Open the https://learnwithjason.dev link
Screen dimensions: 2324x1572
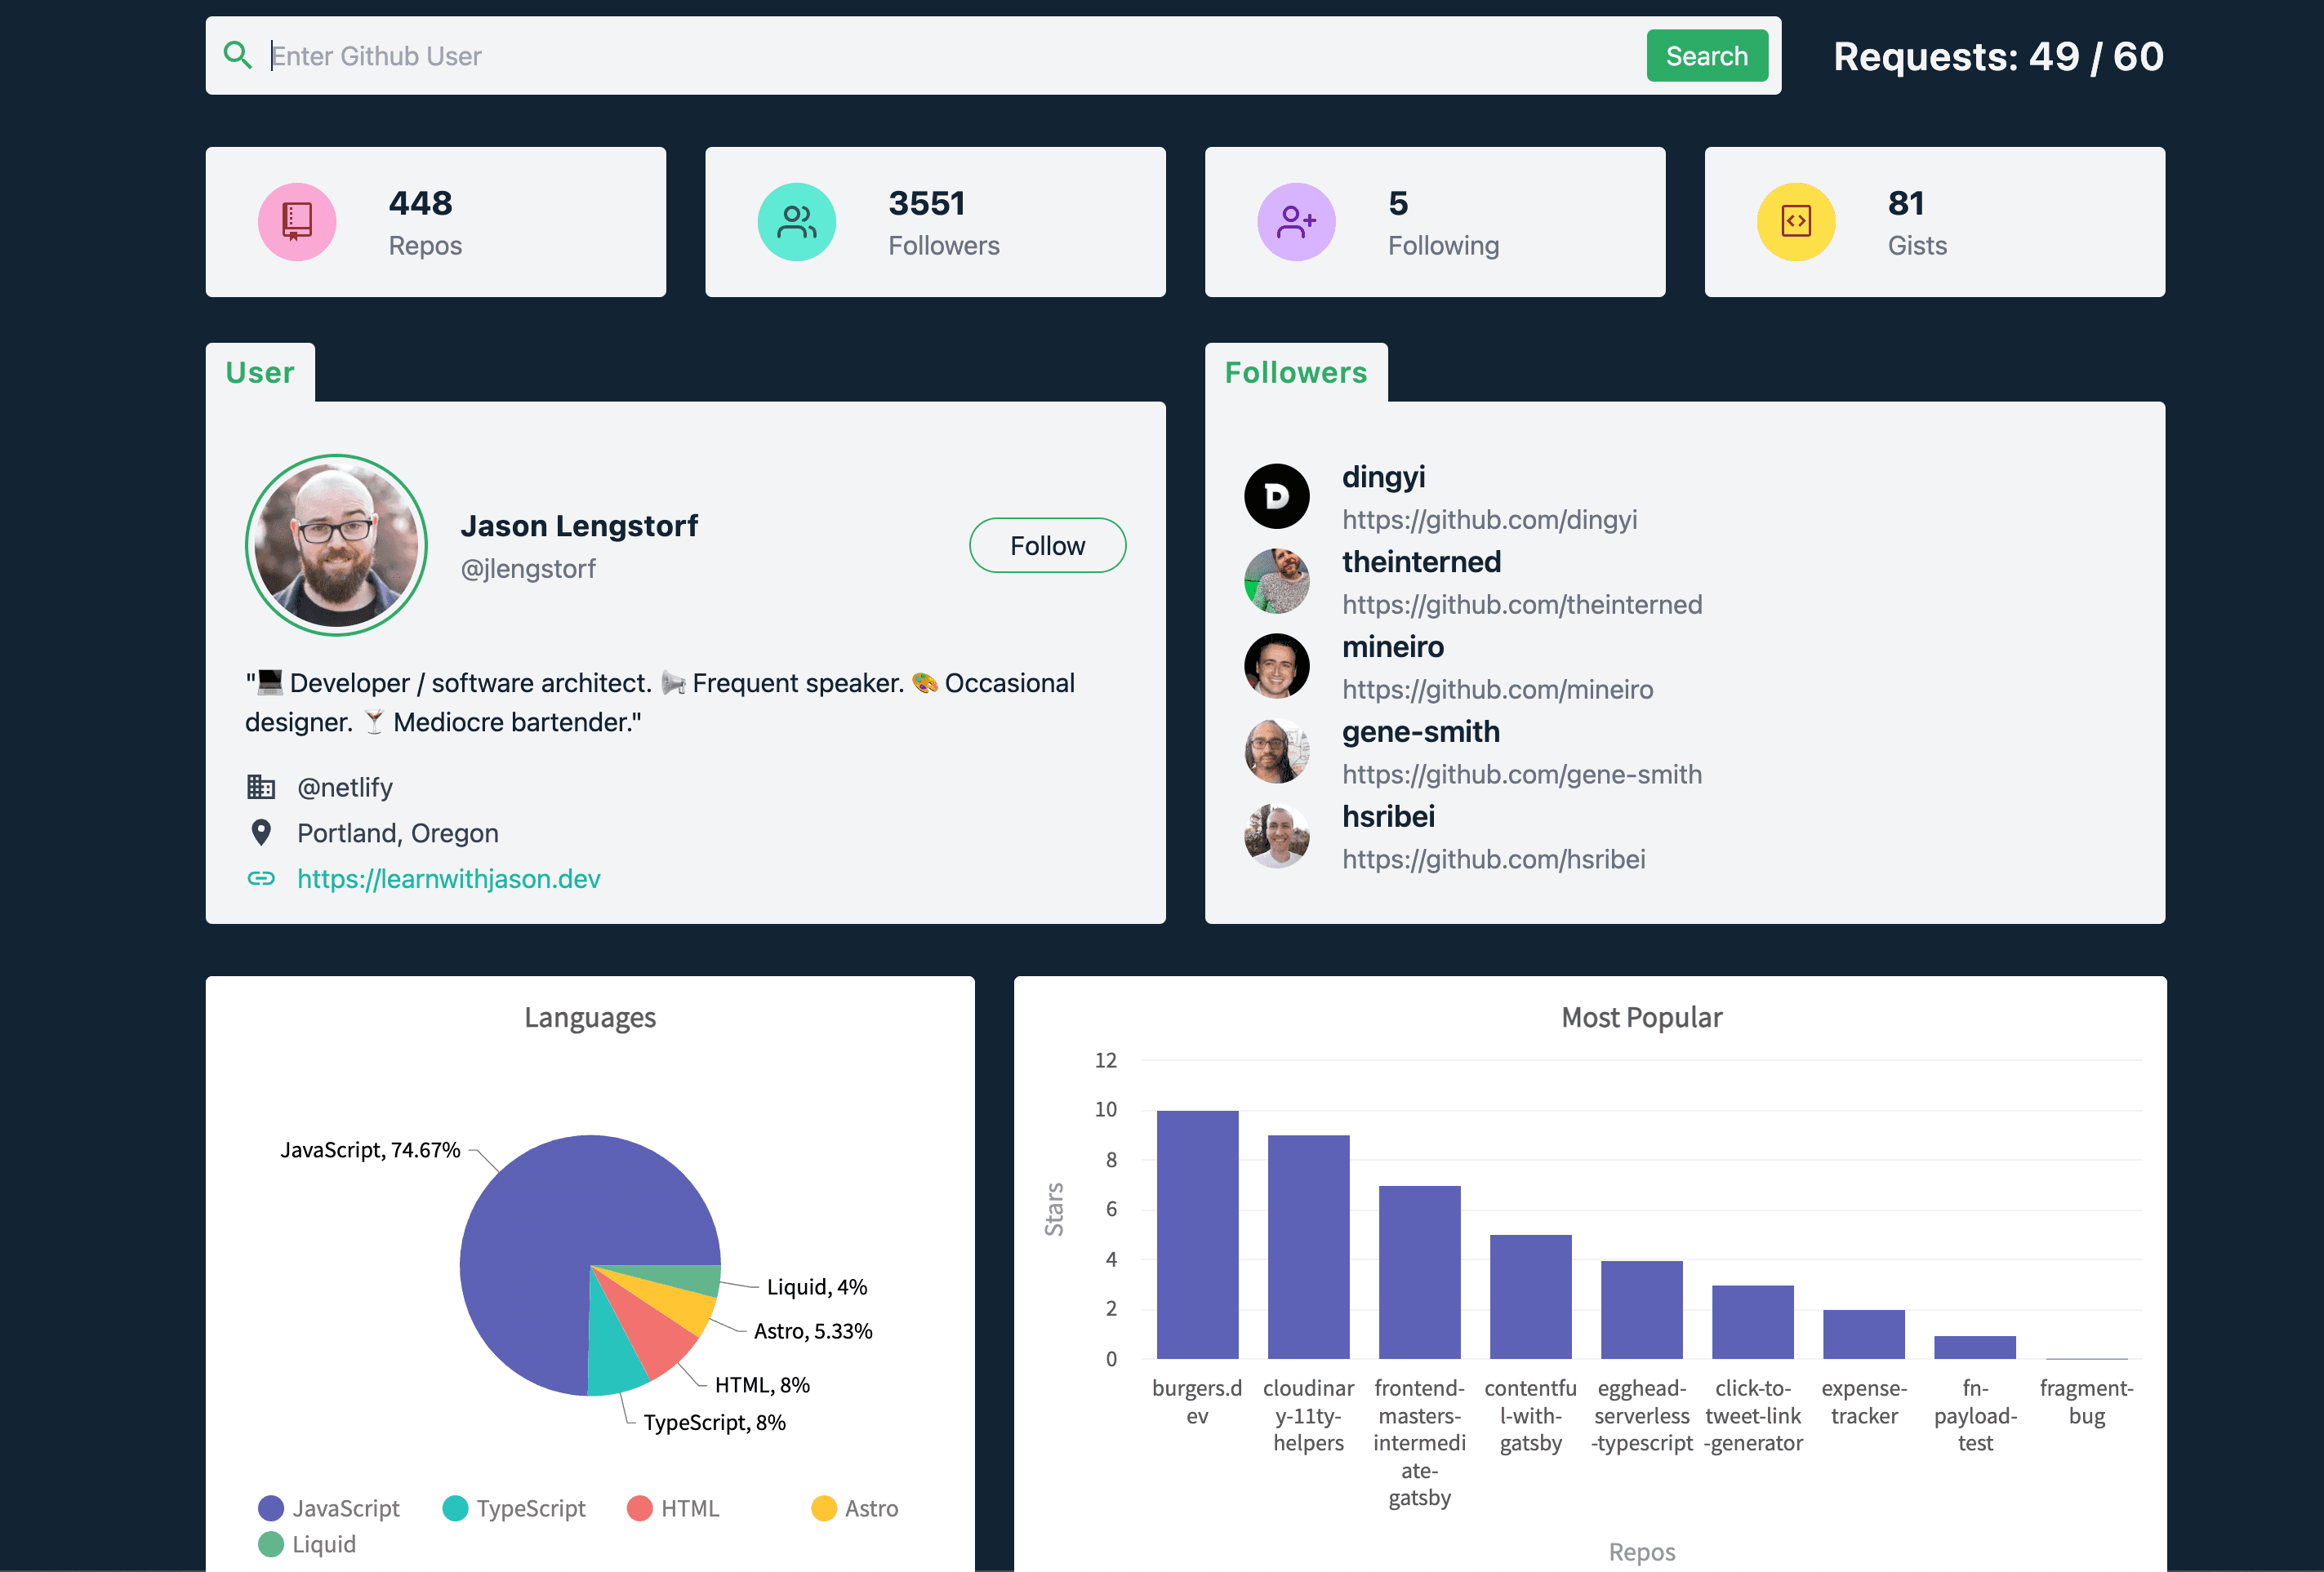tap(449, 878)
